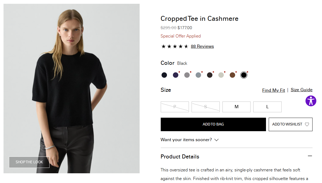This screenshot has height=183, width=322.
Task: Choose the blue-gray color swatch
Action: point(198,75)
